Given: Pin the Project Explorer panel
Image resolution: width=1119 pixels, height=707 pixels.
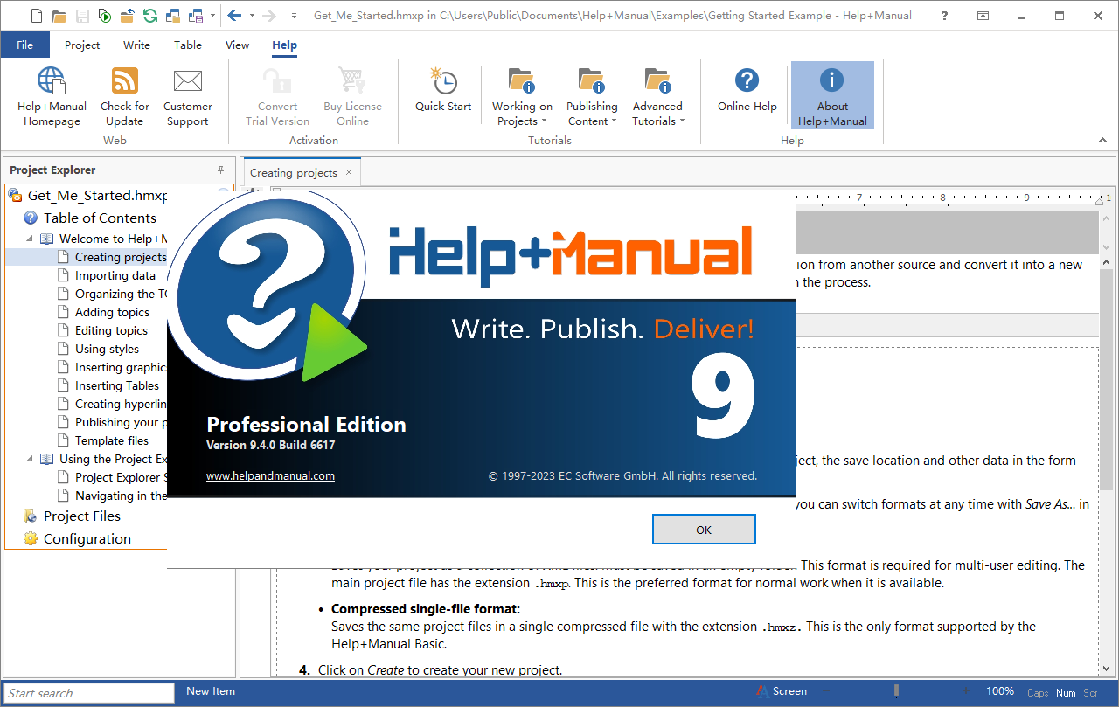Looking at the screenshot, I should click(221, 170).
